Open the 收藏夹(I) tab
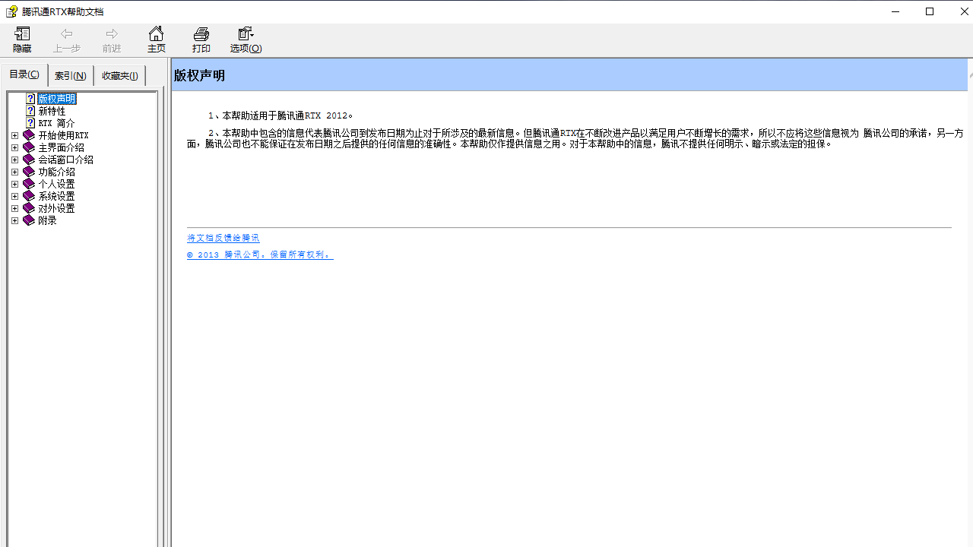 [x=119, y=75]
